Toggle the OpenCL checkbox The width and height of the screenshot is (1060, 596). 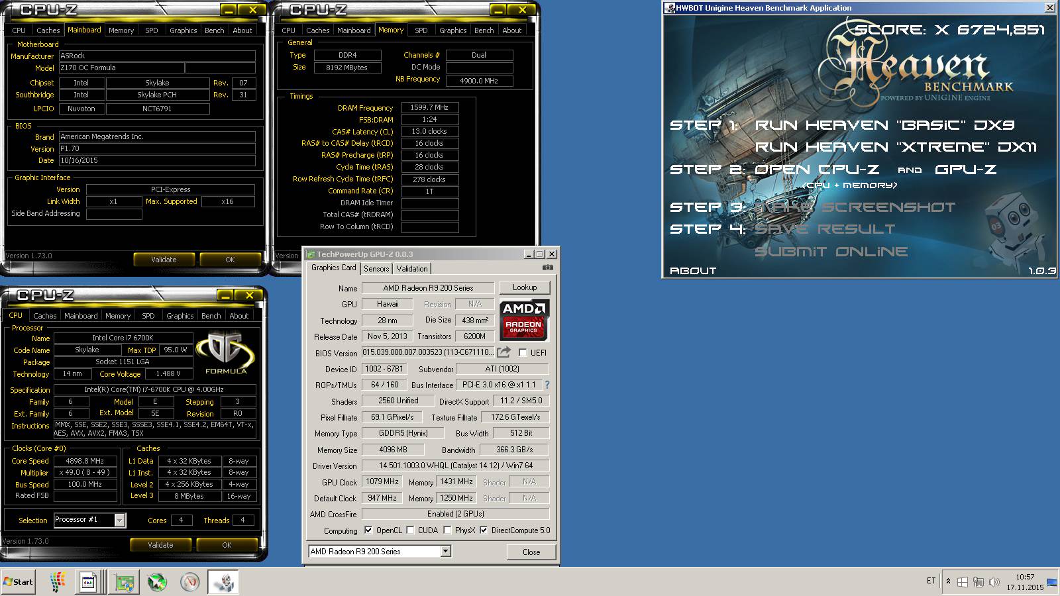tap(368, 530)
